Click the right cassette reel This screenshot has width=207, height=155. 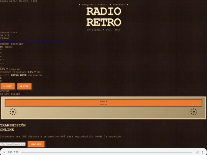pos(194,112)
